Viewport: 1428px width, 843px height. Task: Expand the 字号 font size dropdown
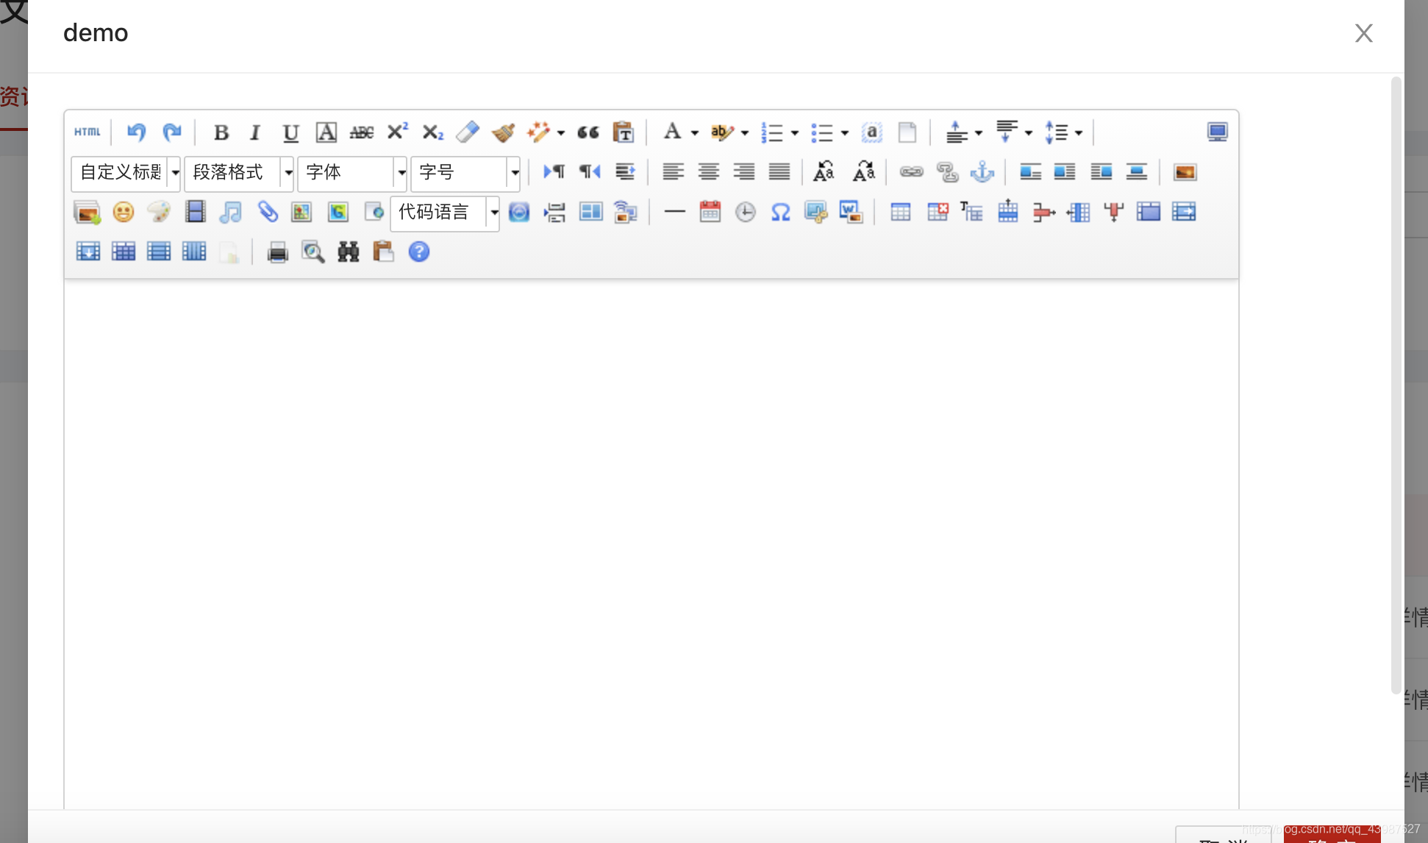(515, 173)
